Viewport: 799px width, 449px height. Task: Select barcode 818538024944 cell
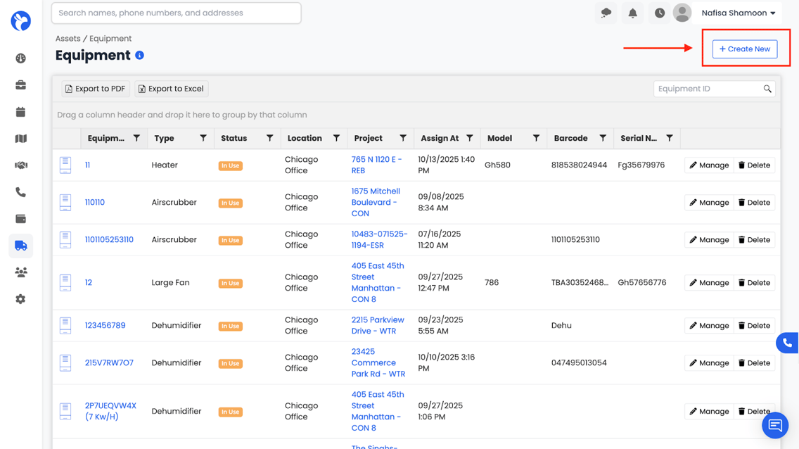580,165
